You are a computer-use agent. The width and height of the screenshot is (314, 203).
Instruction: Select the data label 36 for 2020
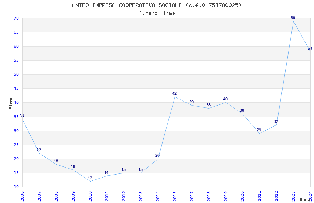[242, 110]
